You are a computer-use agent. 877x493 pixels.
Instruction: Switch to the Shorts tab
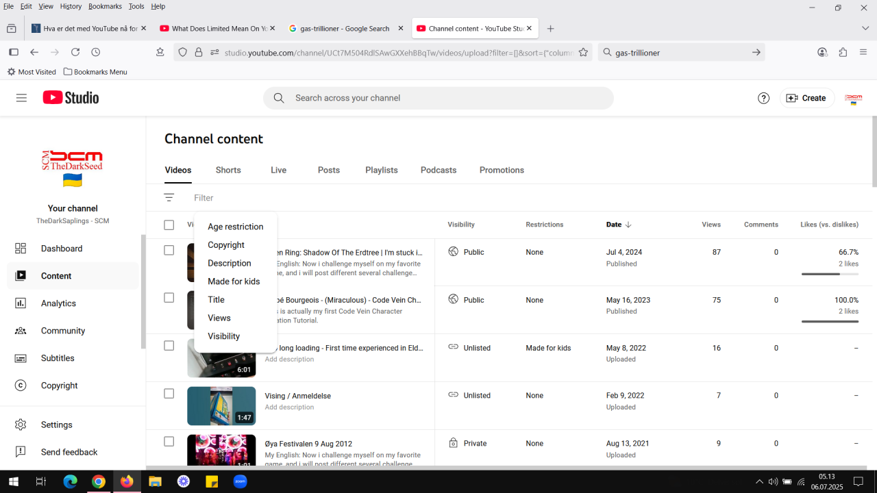(x=228, y=170)
